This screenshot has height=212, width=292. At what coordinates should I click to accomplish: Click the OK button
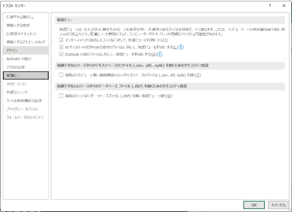(x=254, y=205)
